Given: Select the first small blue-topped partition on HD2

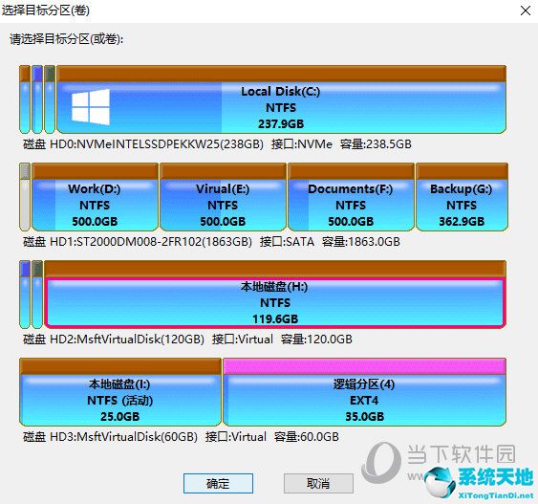Looking at the screenshot, I should (25, 295).
